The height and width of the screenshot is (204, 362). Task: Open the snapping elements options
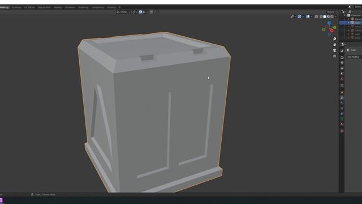coord(145,12)
